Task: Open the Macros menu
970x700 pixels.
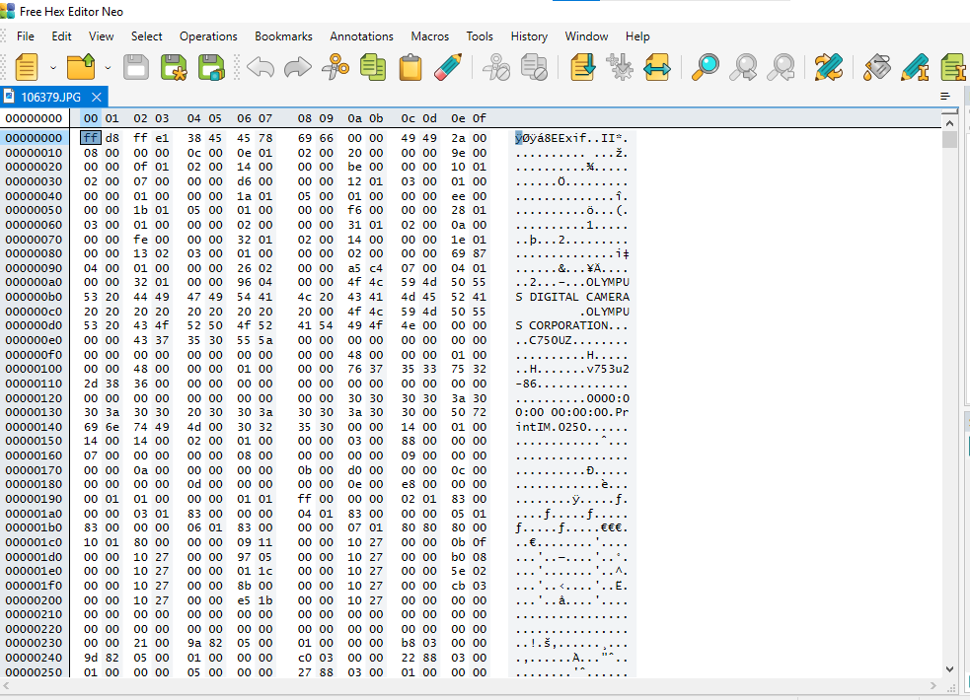Action: 429,36
